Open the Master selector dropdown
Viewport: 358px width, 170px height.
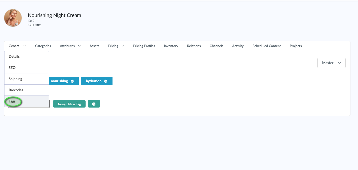(x=331, y=63)
